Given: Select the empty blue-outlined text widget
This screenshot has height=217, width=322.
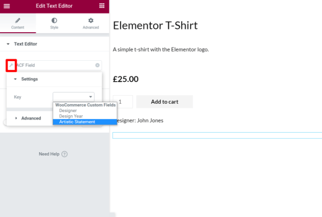Looking at the screenshot, I should pyautogui.click(x=217, y=135).
